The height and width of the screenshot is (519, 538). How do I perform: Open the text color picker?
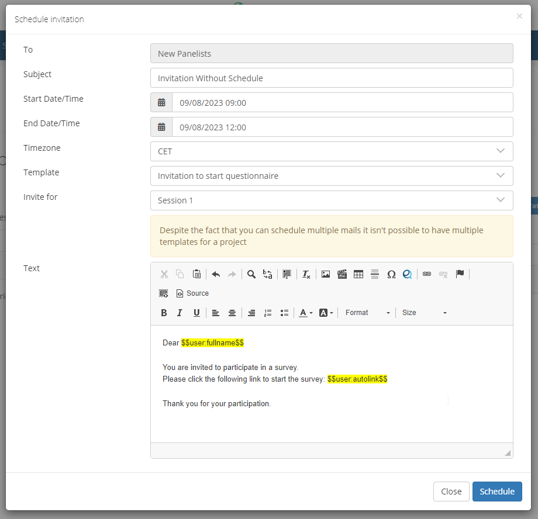(x=305, y=313)
